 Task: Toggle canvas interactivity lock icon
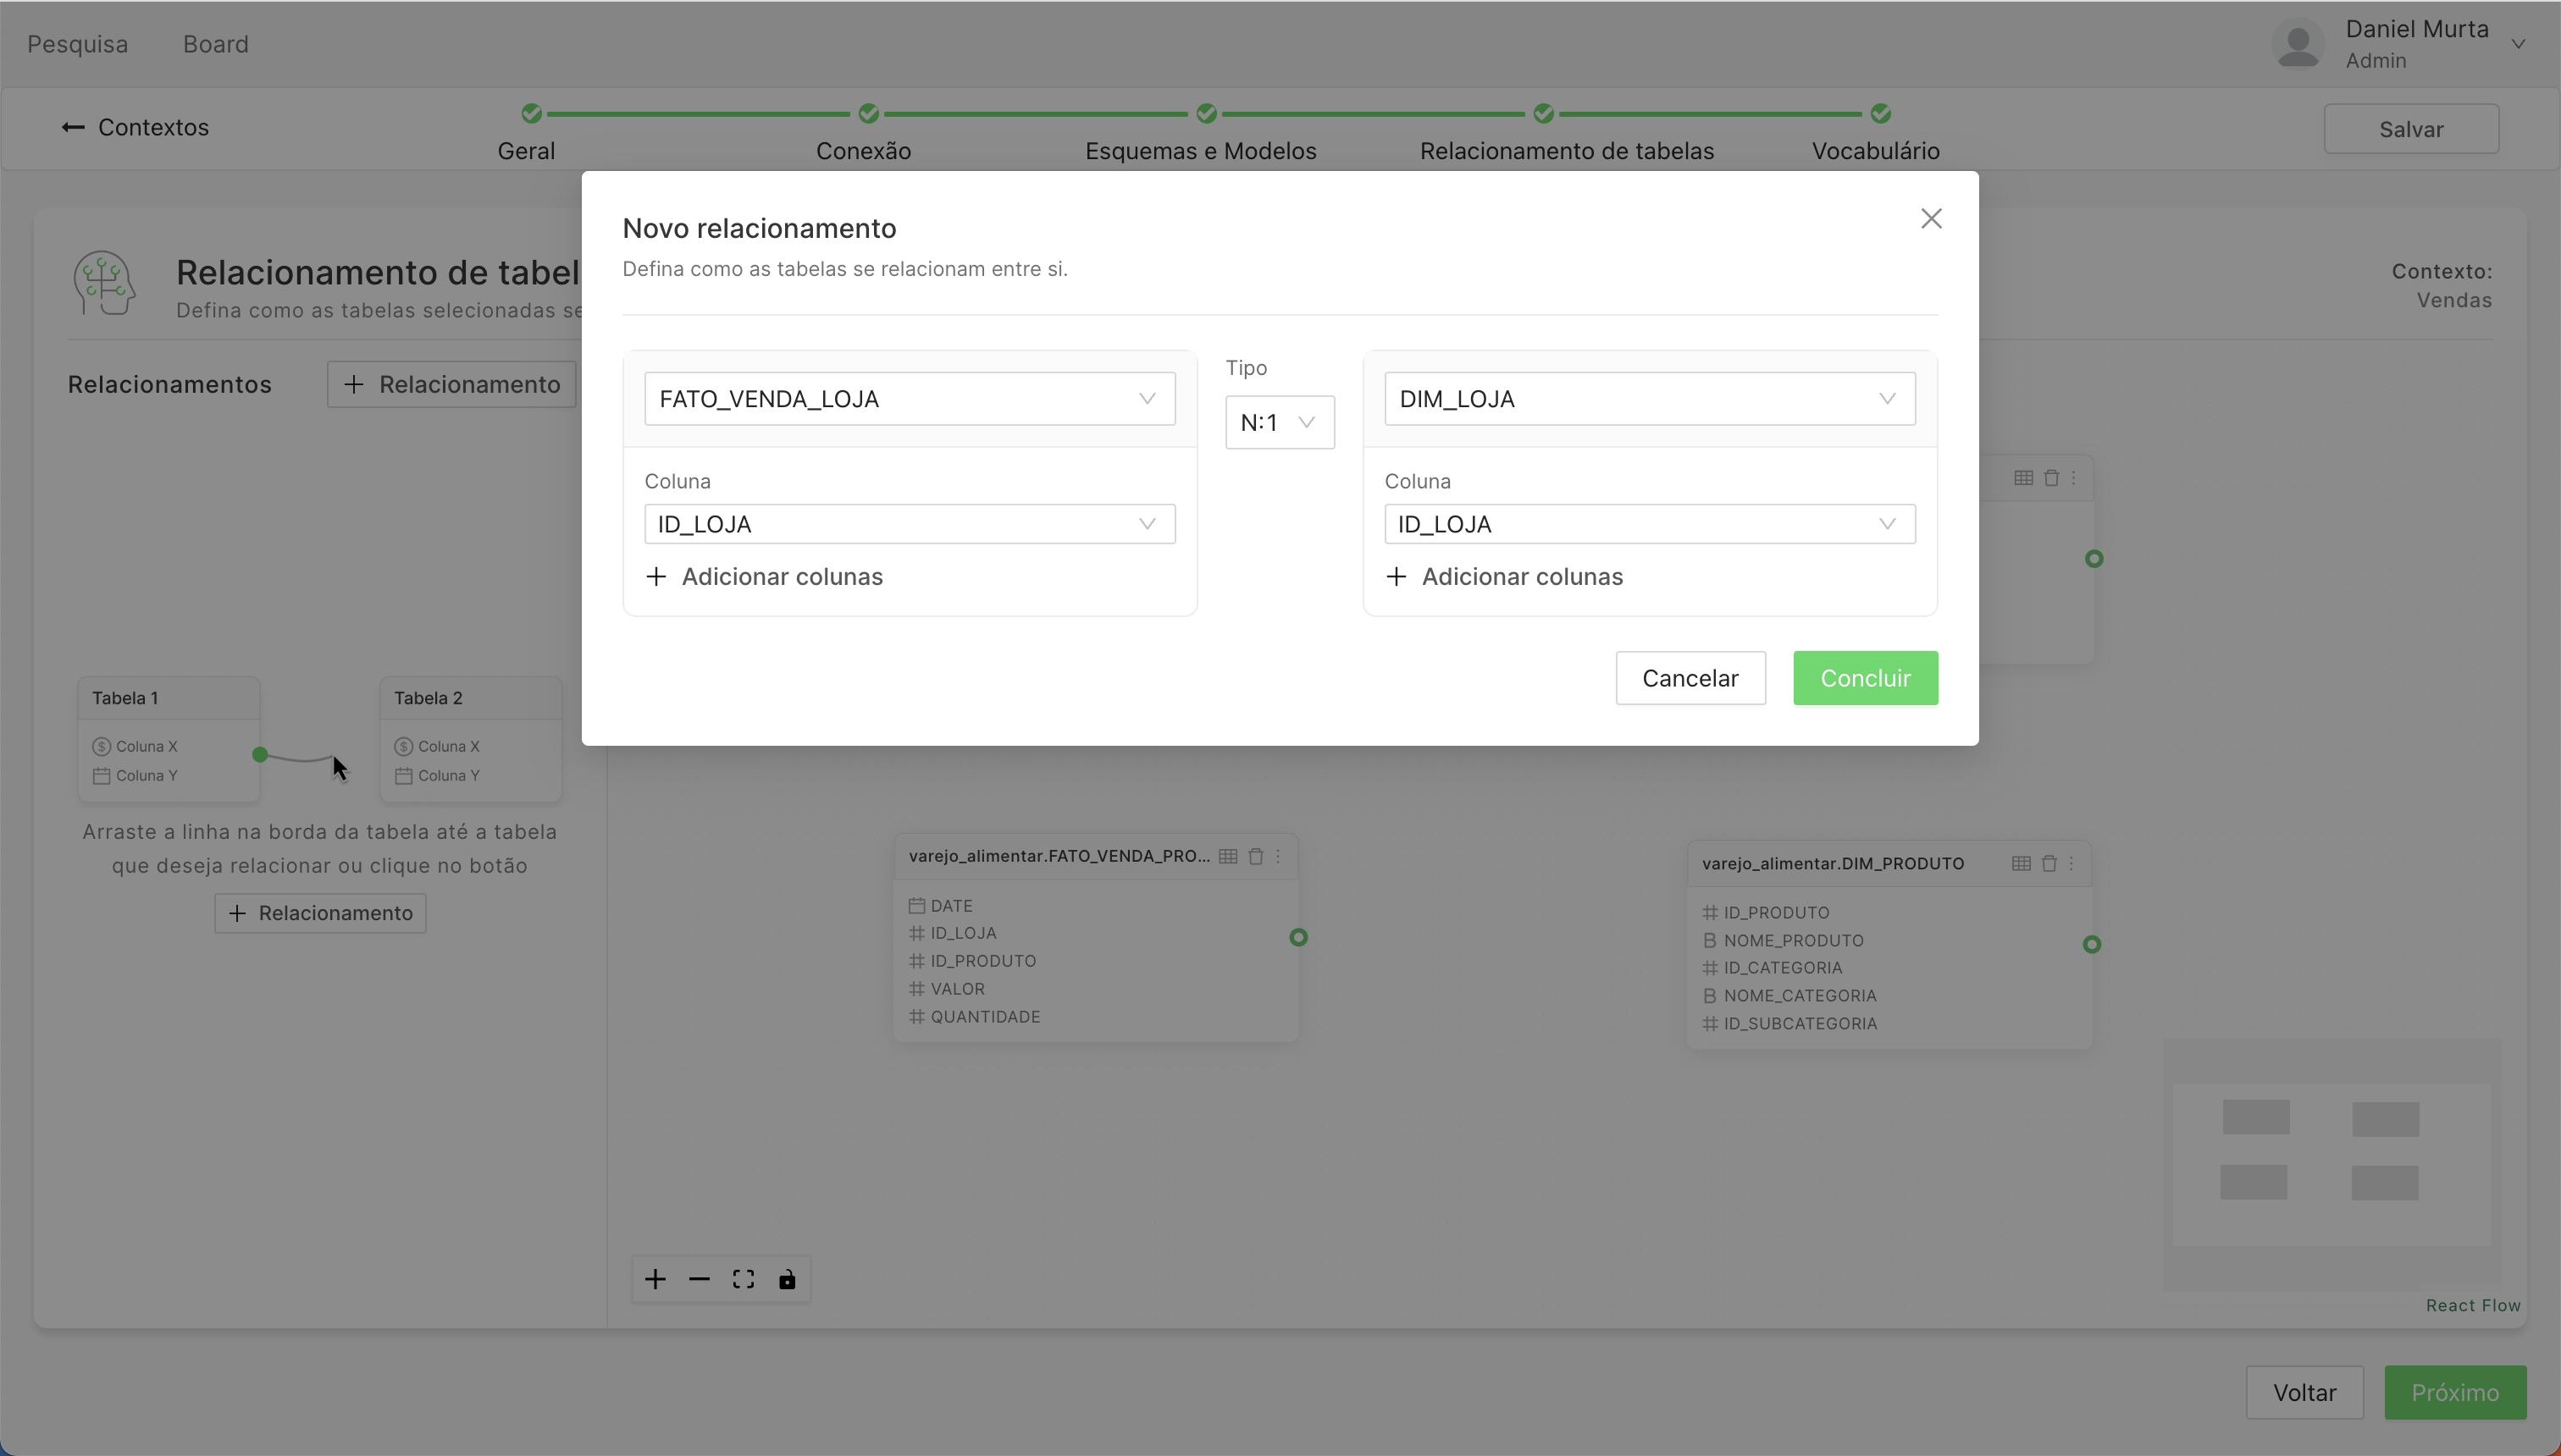pos(788,1279)
